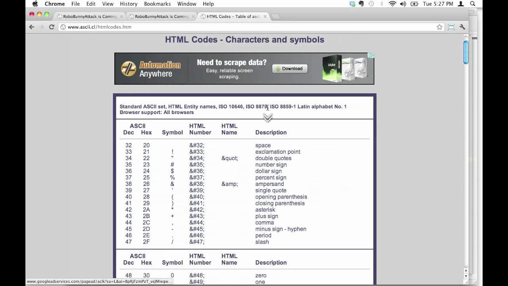The height and width of the screenshot is (286, 508).
Task: Open the Apple menu
Action: tap(35, 4)
